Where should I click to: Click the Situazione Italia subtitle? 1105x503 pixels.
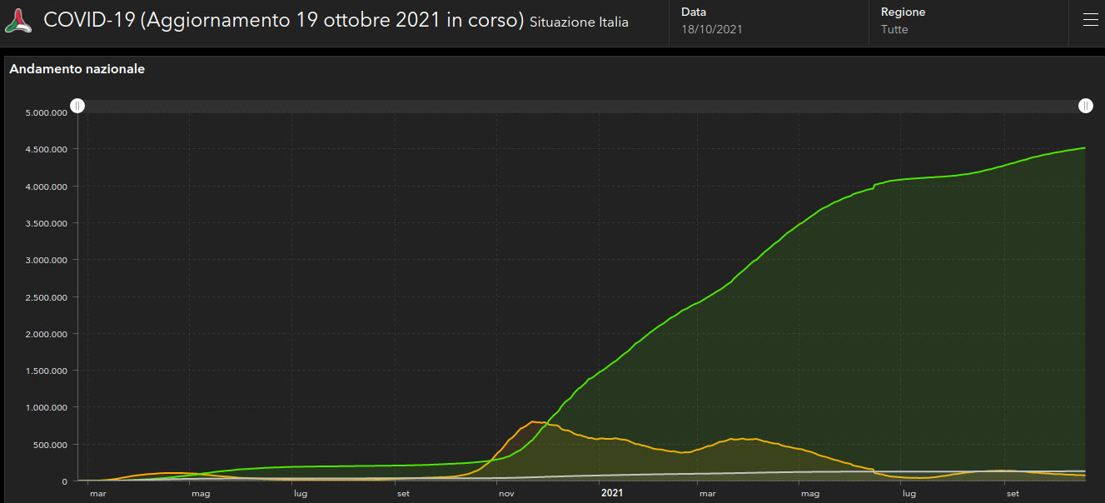pos(579,22)
